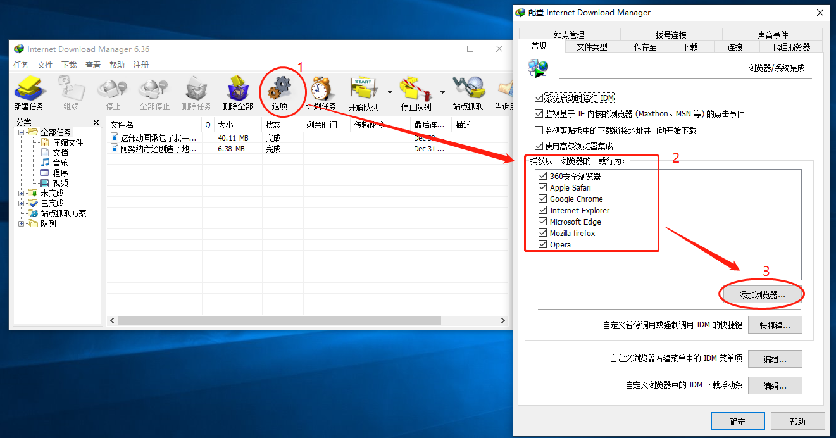This screenshot has height=438, width=836.
Task: Sort downloads by the 大小 column header
Action: [x=238, y=125]
